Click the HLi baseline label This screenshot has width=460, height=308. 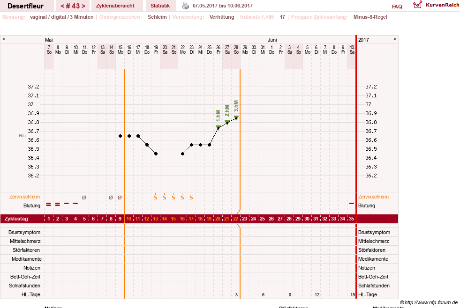[23, 136]
